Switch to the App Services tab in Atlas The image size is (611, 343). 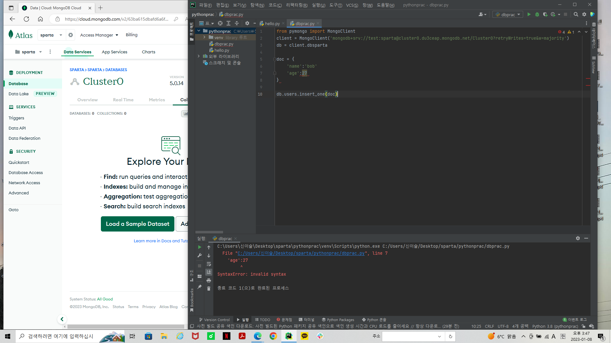click(x=115, y=52)
